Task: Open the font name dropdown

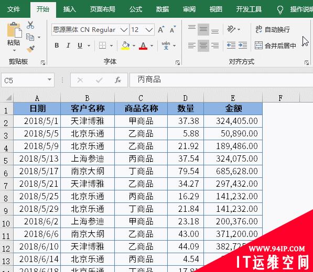Action: [124, 30]
